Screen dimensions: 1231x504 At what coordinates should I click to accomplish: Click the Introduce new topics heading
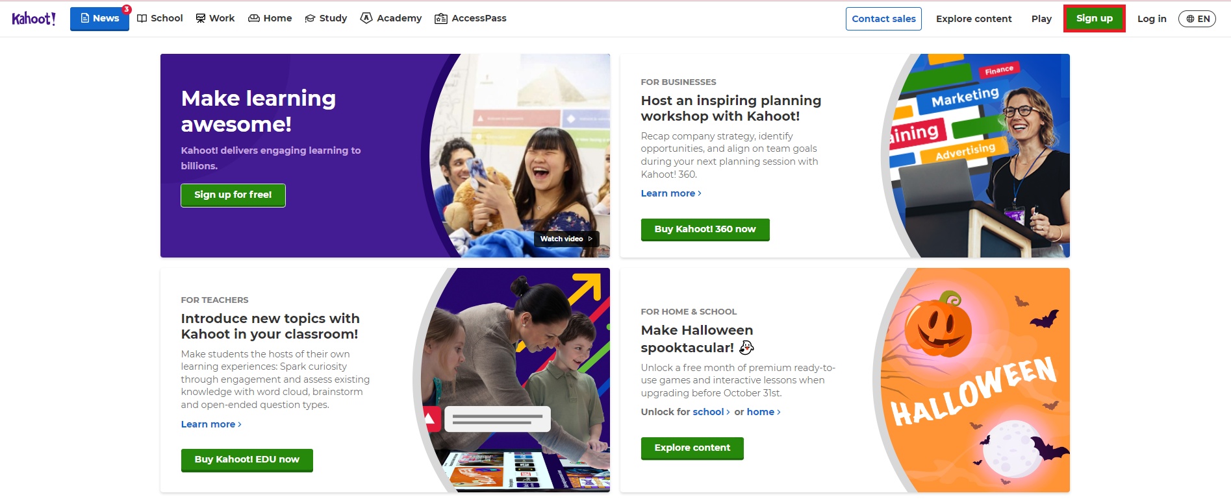pyautogui.click(x=270, y=326)
